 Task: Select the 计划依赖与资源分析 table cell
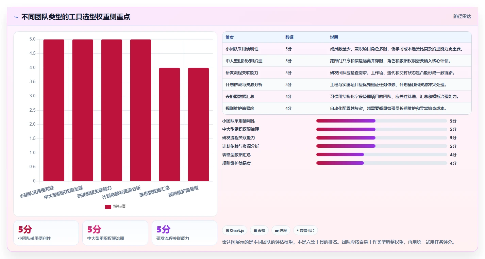click(x=244, y=84)
